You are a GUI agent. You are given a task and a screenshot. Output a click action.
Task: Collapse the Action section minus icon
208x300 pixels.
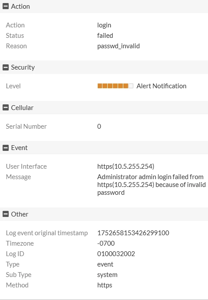pyautogui.click(x=6, y=7)
